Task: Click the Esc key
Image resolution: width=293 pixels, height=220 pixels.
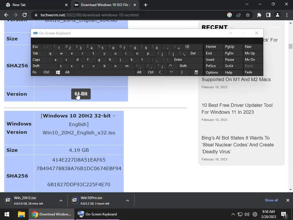Action: coord(36,47)
